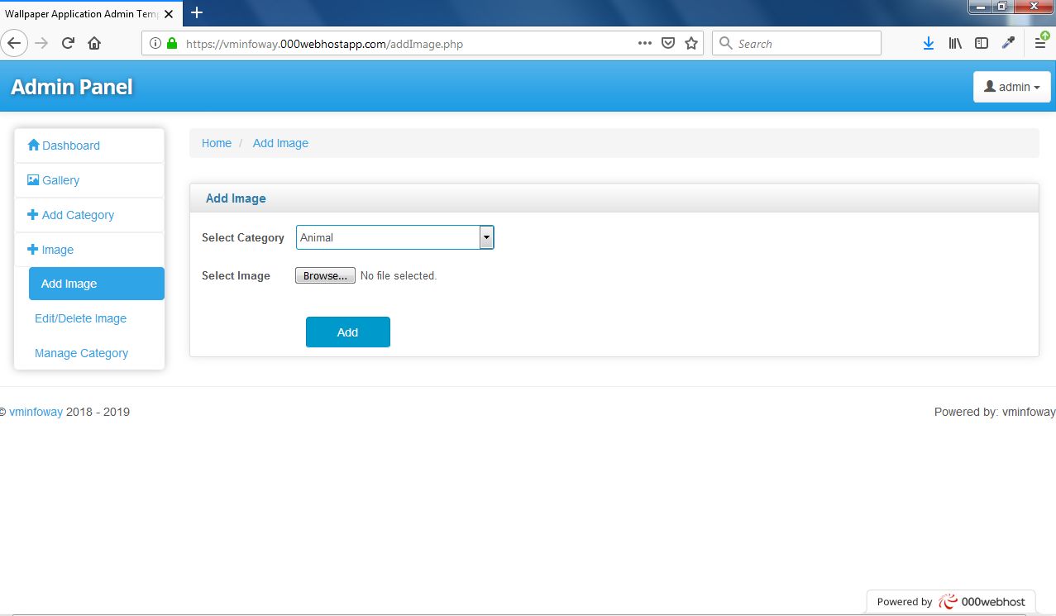Image resolution: width=1056 pixels, height=616 pixels.
Task: Click the Home breadcrumb link
Action: point(217,143)
